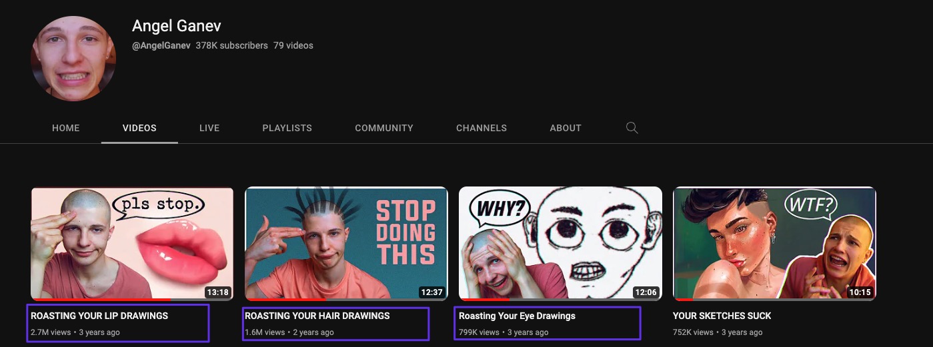This screenshot has height=347, width=933.
Task: Click the 12:06 duration badge
Action: click(x=646, y=292)
